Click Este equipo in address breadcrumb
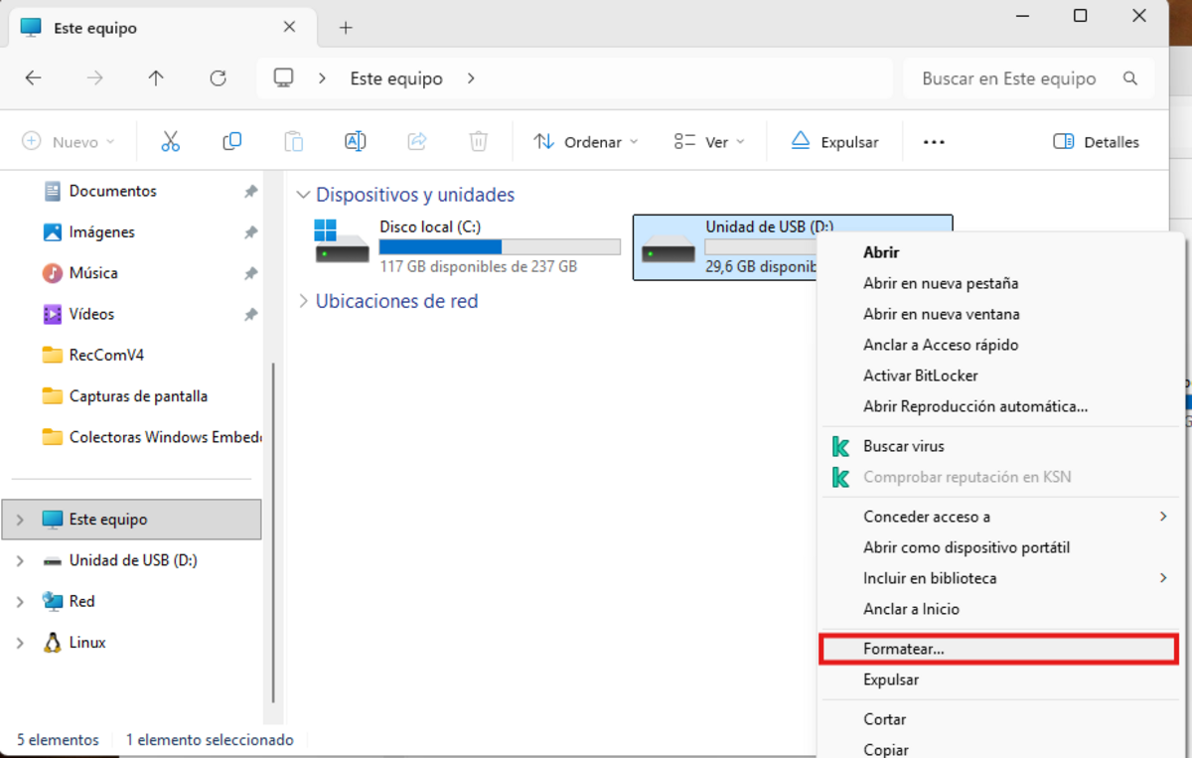The width and height of the screenshot is (1192, 758). [x=396, y=78]
